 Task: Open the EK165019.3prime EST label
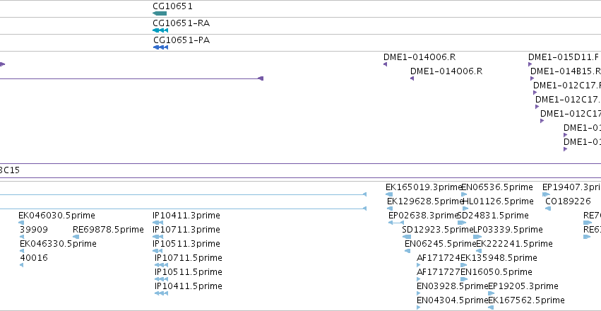tap(424, 187)
